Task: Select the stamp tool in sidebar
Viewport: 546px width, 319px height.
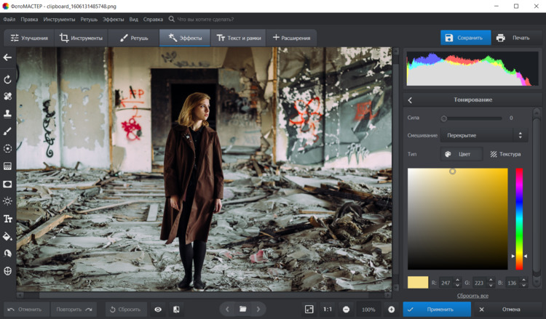Action: 8,113
